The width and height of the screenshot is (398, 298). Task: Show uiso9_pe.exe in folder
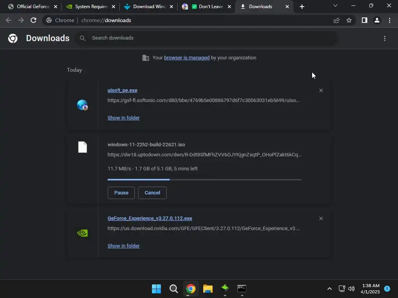(x=124, y=118)
